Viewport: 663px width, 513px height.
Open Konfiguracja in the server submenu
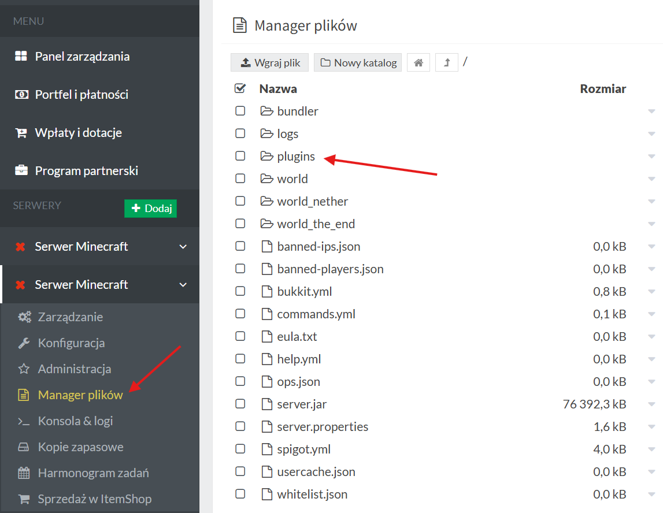71,343
